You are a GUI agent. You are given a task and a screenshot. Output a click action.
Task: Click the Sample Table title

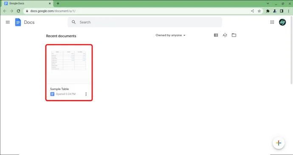coord(59,89)
